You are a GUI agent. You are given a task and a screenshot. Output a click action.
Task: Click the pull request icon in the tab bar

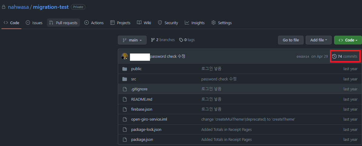(51, 23)
